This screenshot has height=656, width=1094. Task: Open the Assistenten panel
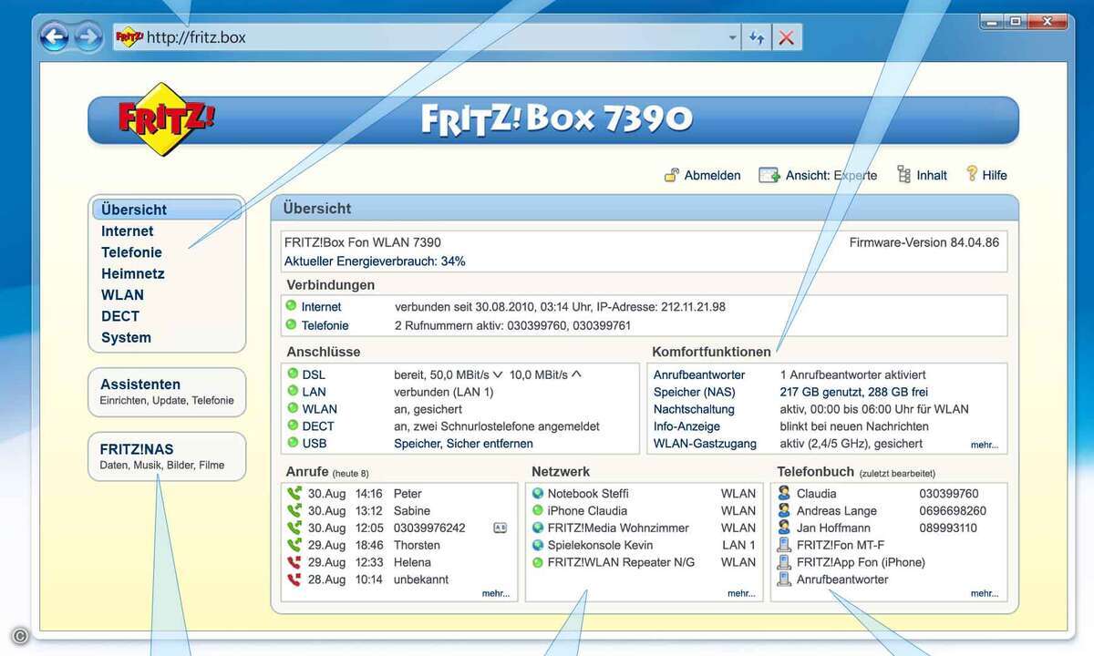(167, 392)
